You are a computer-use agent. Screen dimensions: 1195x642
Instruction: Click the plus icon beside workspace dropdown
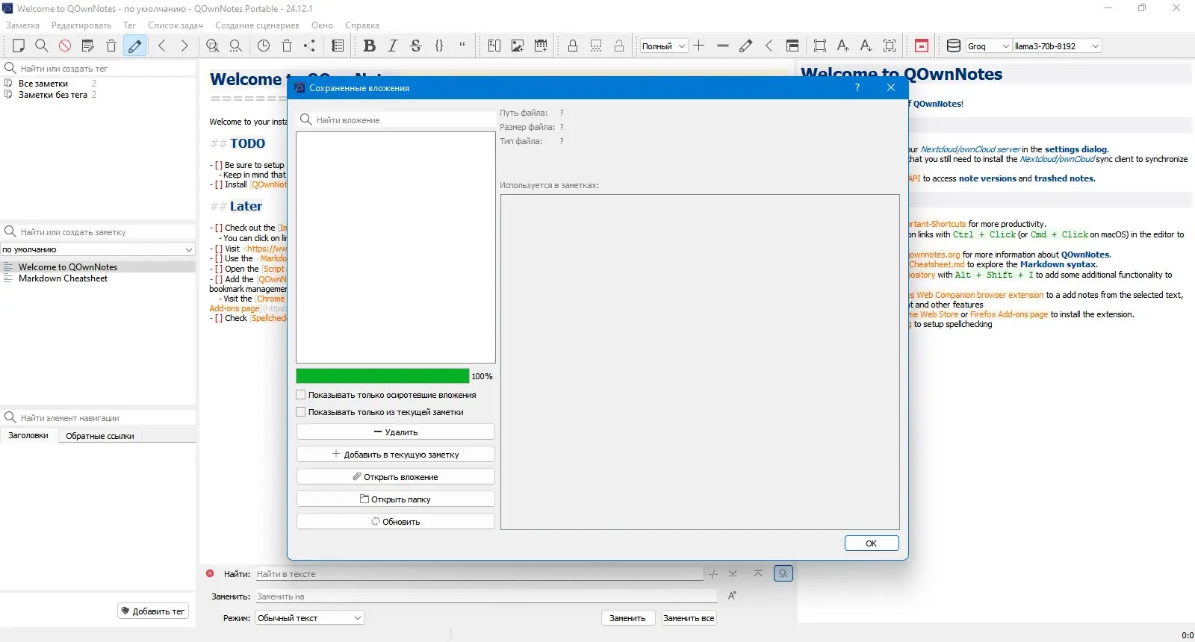pyautogui.click(x=699, y=46)
